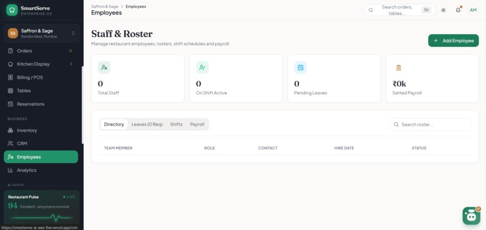Click the Search orders, tables field

(400, 10)
